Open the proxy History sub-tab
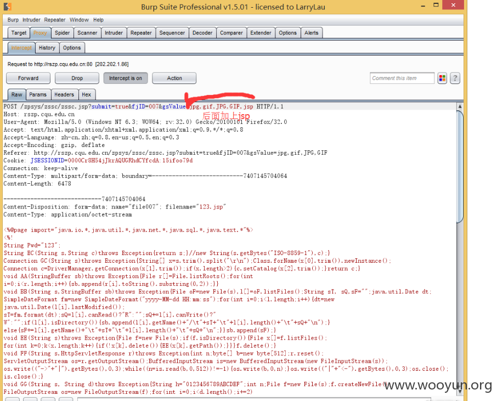 coord(47,48)
